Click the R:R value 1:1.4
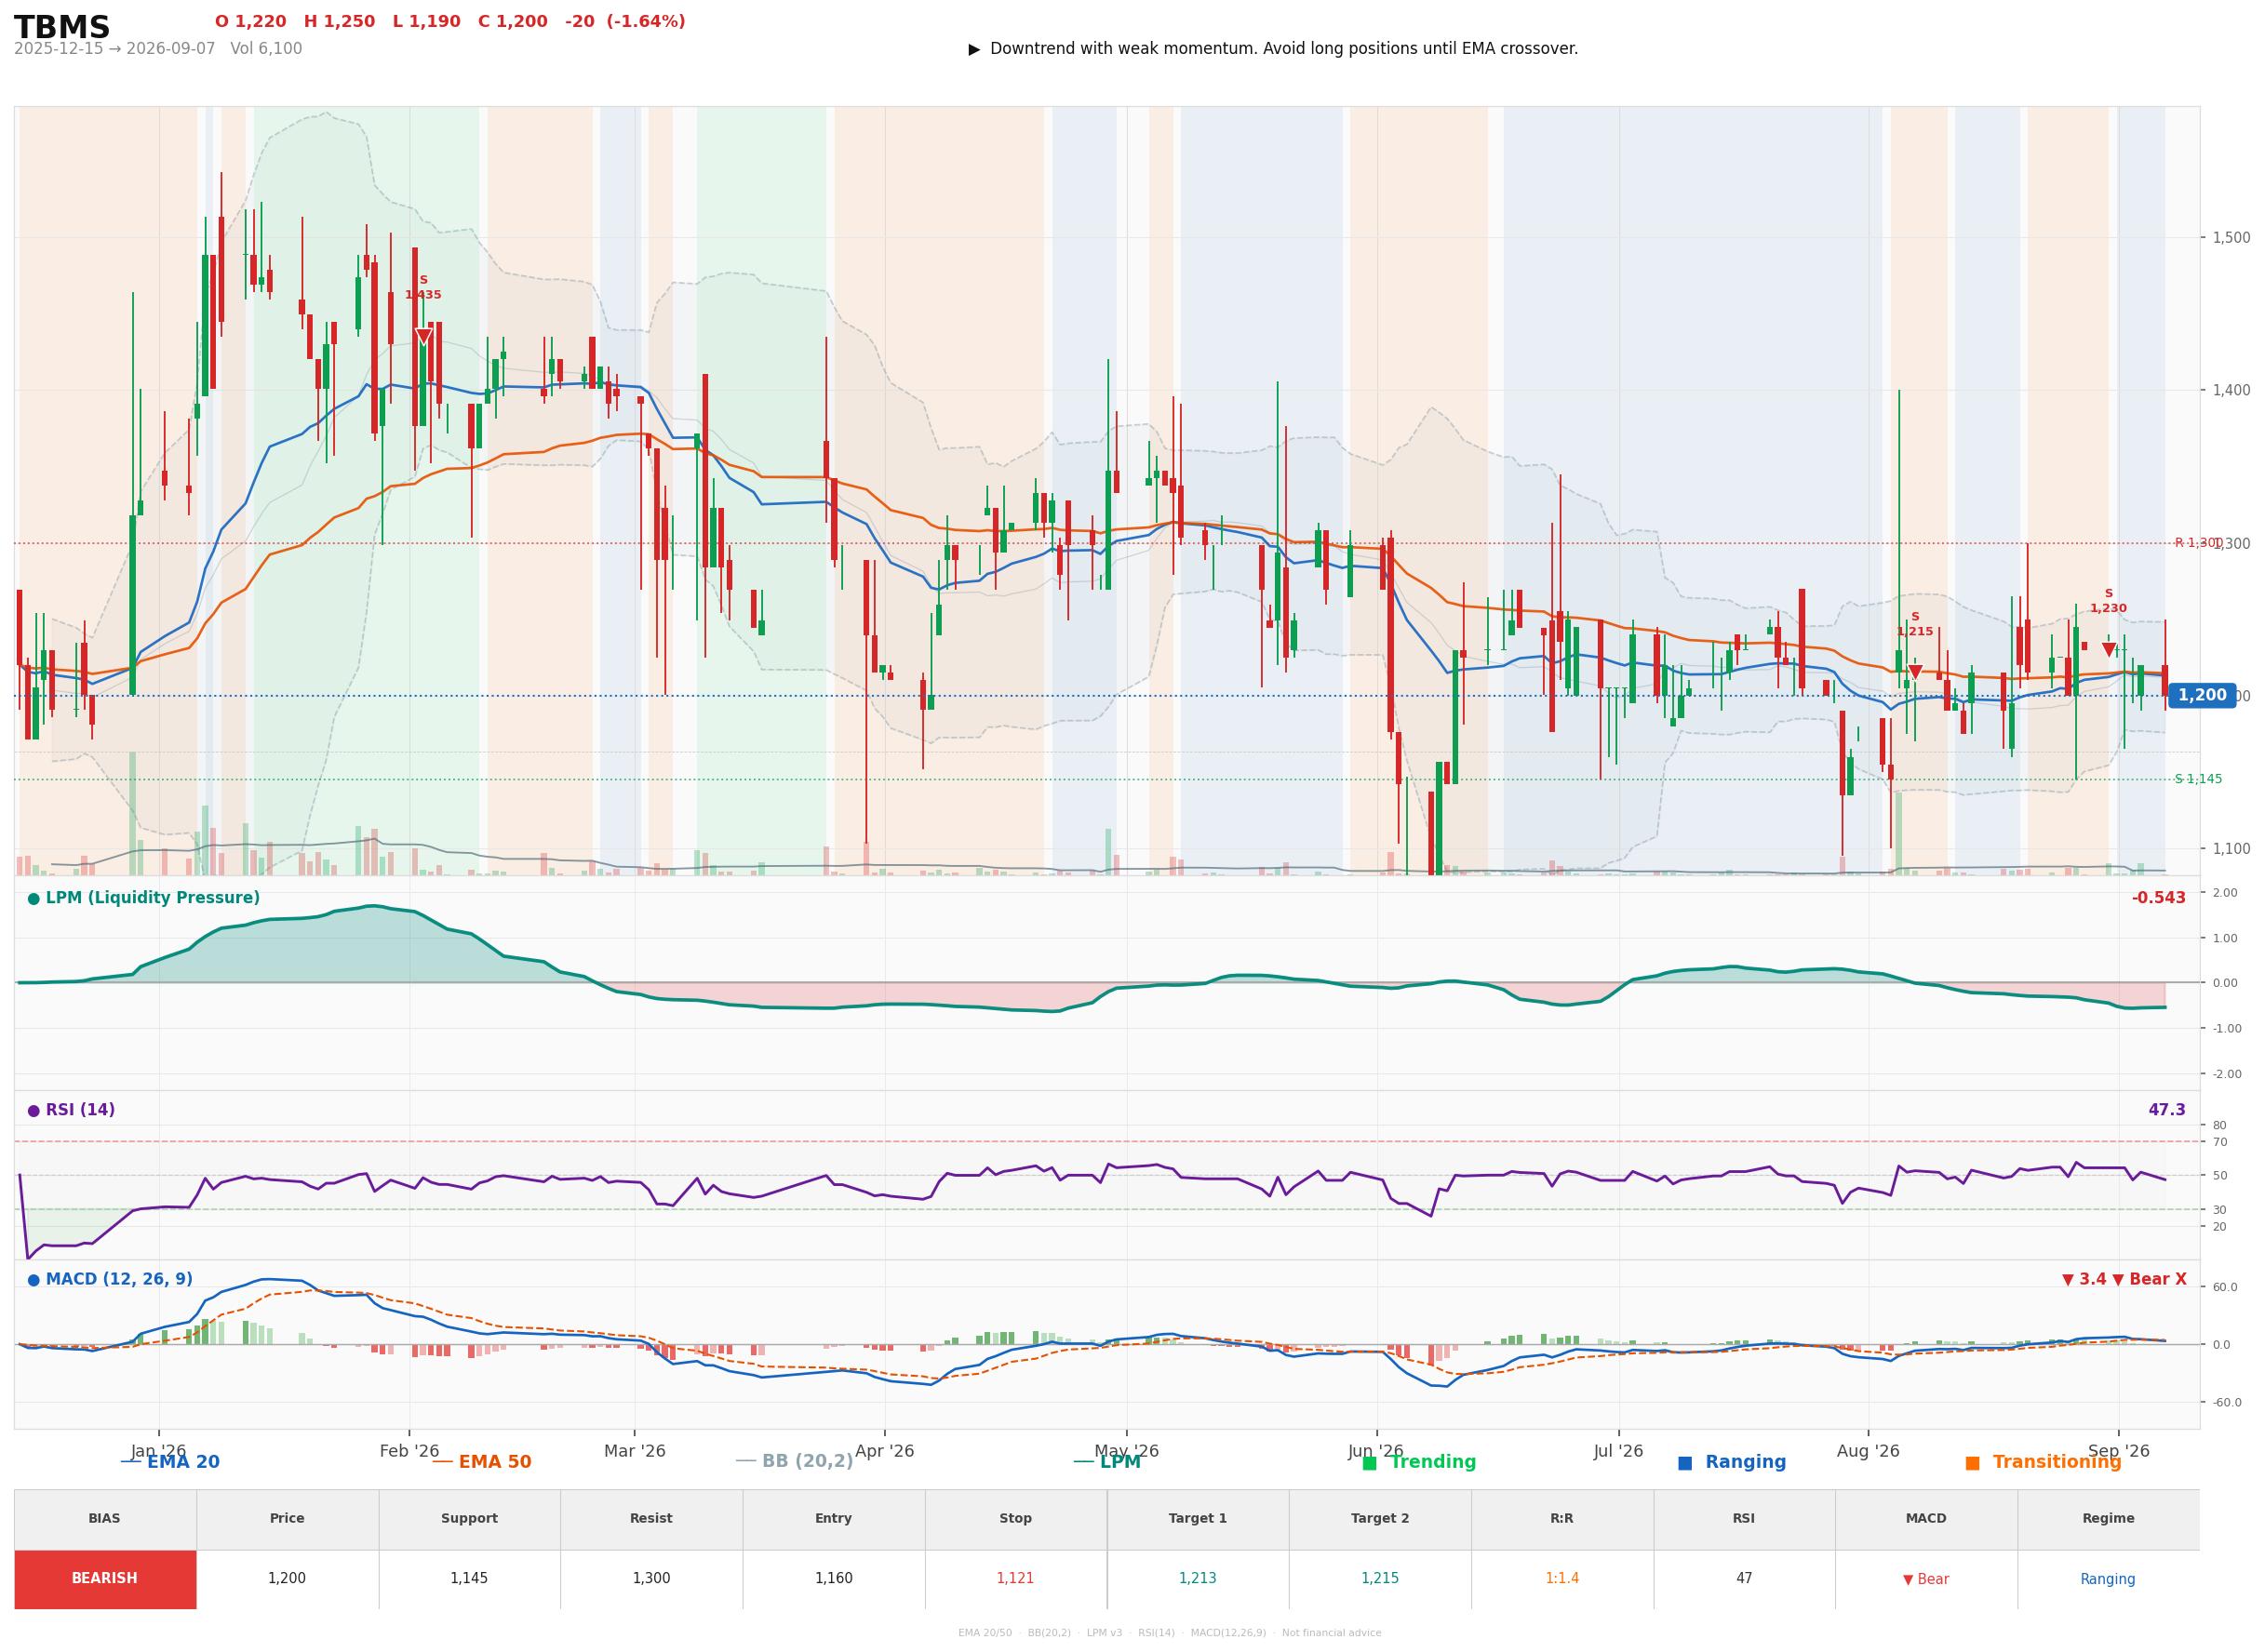2265x1652 pixels. 1561,1579
